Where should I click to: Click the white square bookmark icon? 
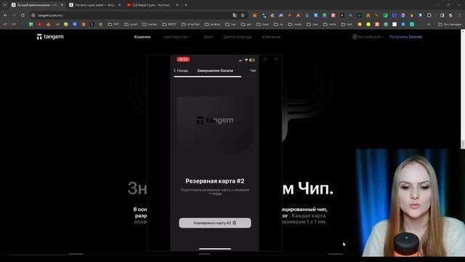395,24
